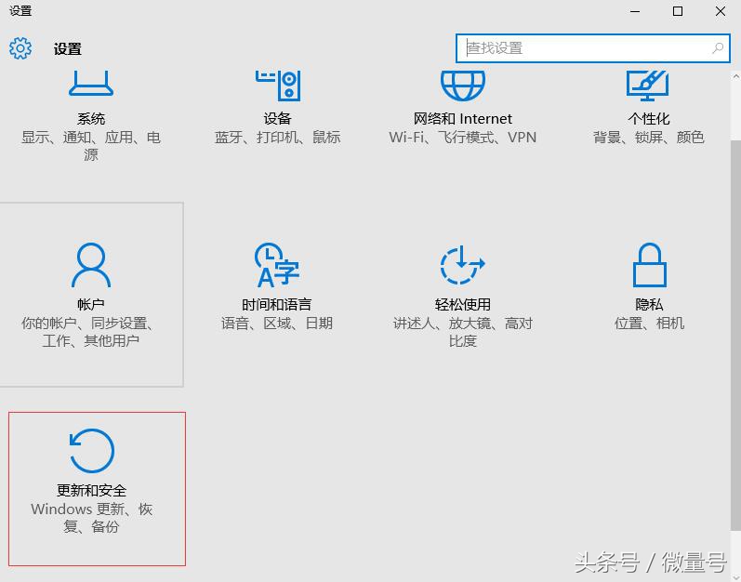Click the 轻松使用 title text
The image size is (741, 582).
463,305
